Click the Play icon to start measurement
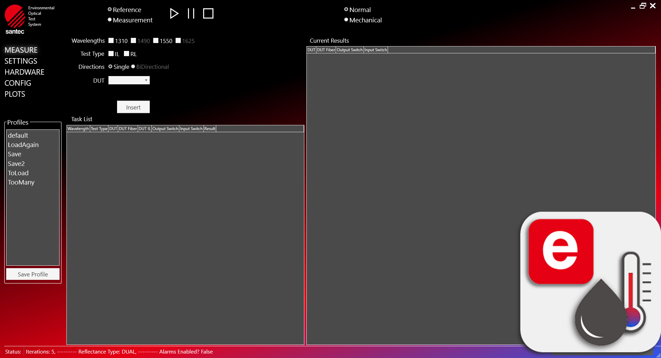Screen dimensions: 661x358 click(174, 13)
